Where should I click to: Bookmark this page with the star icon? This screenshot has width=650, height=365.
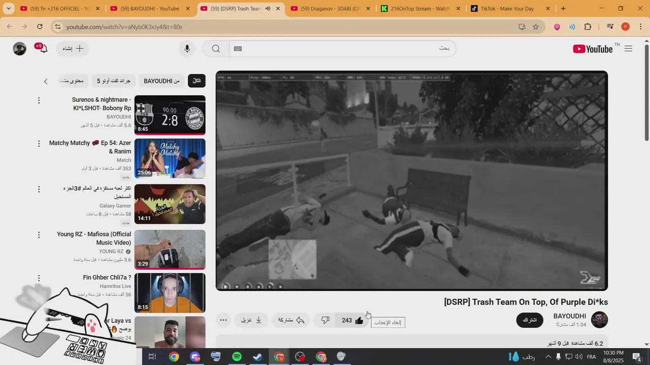[536, 27]
